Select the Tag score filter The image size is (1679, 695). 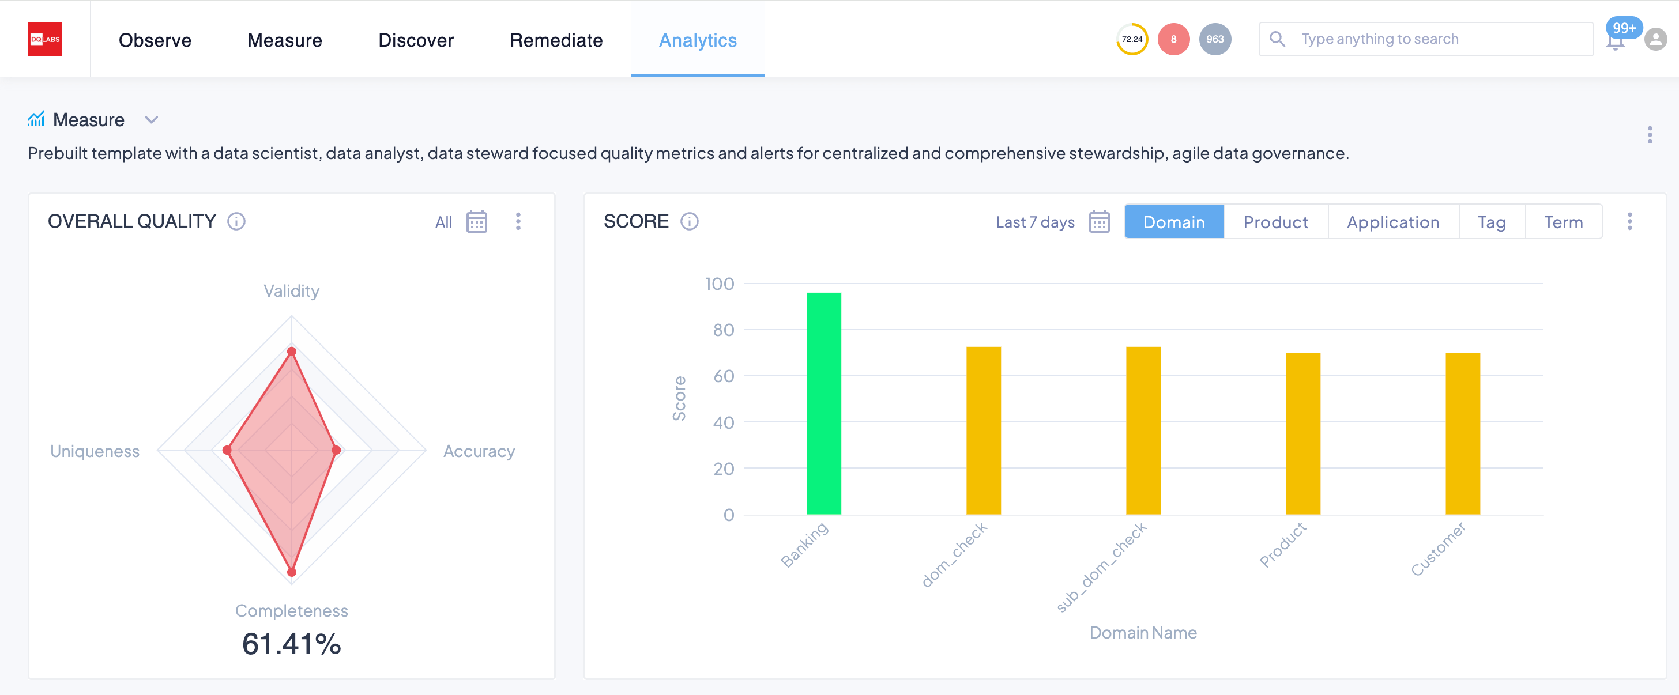tap(1491, 221)
